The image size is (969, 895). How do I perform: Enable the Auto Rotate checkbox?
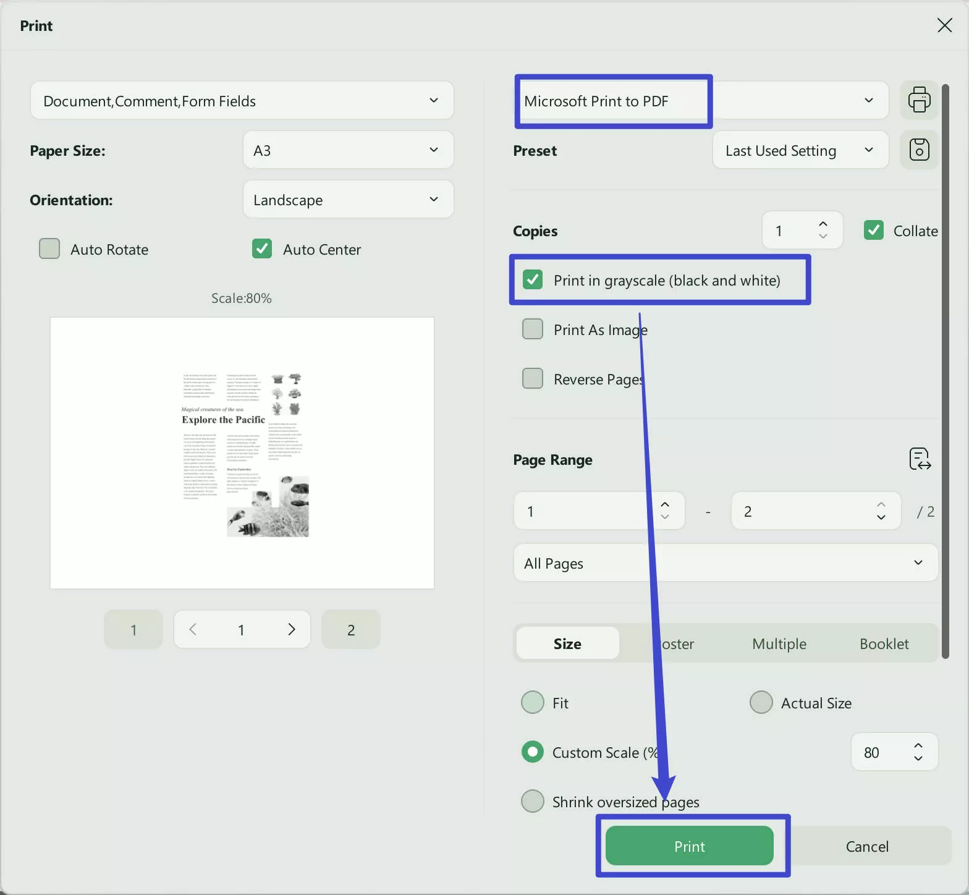[49, 249]
